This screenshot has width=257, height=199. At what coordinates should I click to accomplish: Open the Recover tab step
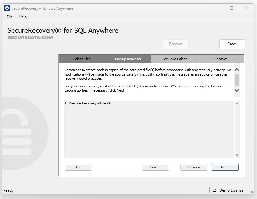pyautogui.click(x=221, y=59)
